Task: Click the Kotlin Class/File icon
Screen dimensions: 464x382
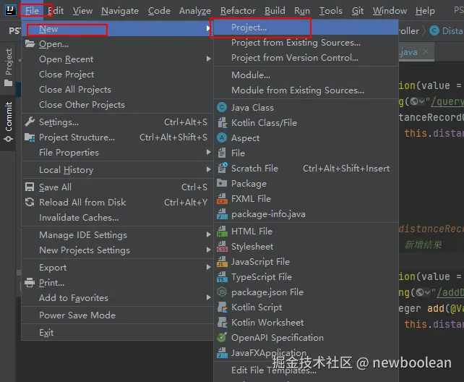Action: pos(222,122)
